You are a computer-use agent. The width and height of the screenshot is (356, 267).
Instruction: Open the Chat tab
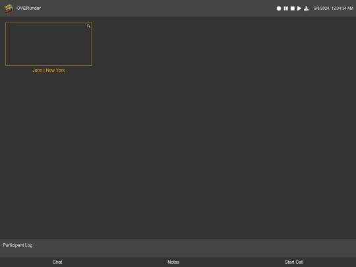tap(57, 262)
